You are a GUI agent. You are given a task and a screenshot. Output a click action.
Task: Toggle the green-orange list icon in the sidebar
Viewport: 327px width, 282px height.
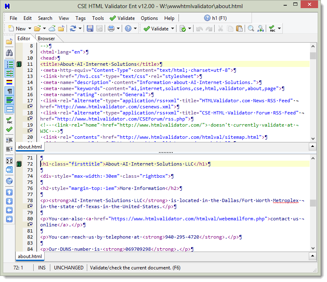pyautogui.click(x=9, y=73)
